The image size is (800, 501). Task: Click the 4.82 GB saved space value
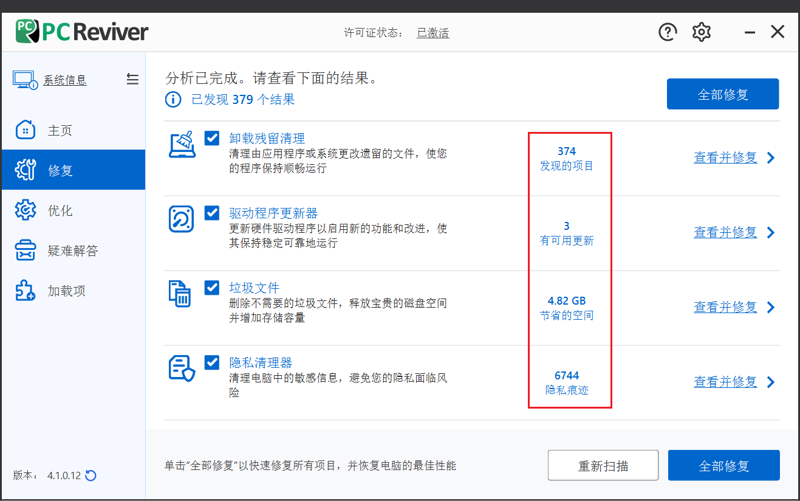567,301
